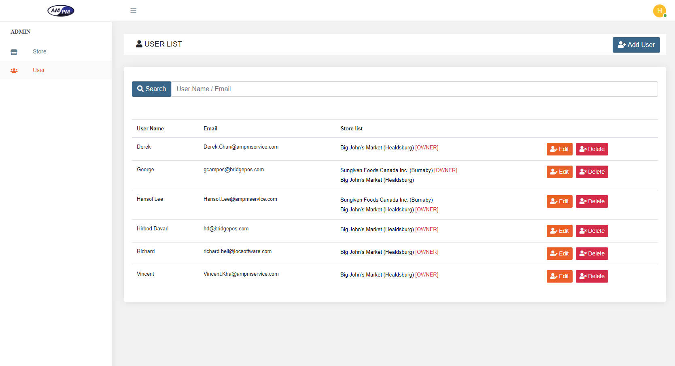Toggle the hamburger sidebar menu
Screen dimensions: 675x366
[133, 11]
